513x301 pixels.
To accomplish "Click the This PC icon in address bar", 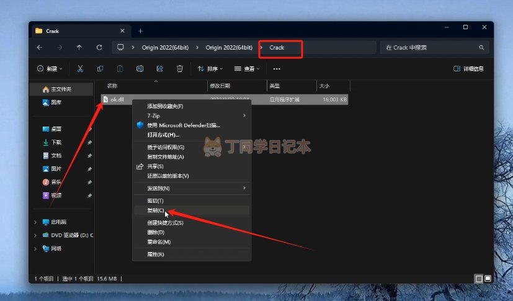I will (120, 47).
